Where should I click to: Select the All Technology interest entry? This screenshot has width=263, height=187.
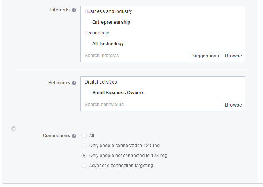click(108, 44)
